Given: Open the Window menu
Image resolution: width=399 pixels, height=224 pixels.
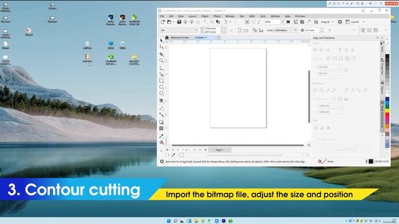Looking at the screenshot, I should [276, 16].
